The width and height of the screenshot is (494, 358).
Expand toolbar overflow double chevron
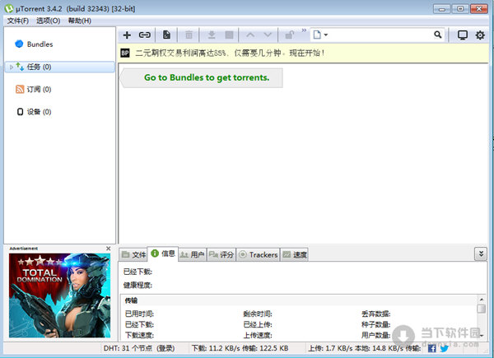pos(304,30)
